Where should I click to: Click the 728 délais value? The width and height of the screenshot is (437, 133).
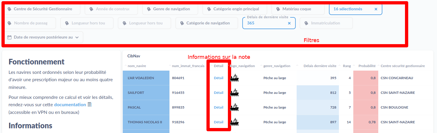[333, 107]
